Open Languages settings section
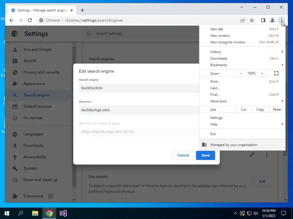The image size is (293, 219). click(33, 134)
